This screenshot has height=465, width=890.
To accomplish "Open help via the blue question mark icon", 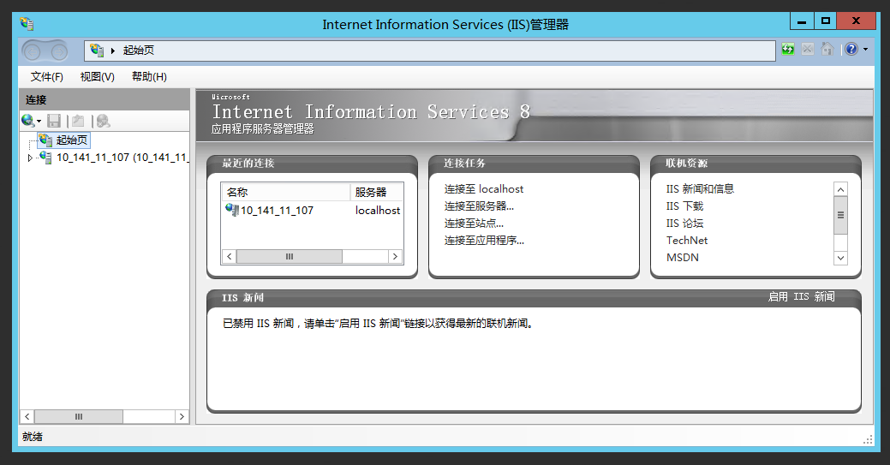I will coord(851,50).
